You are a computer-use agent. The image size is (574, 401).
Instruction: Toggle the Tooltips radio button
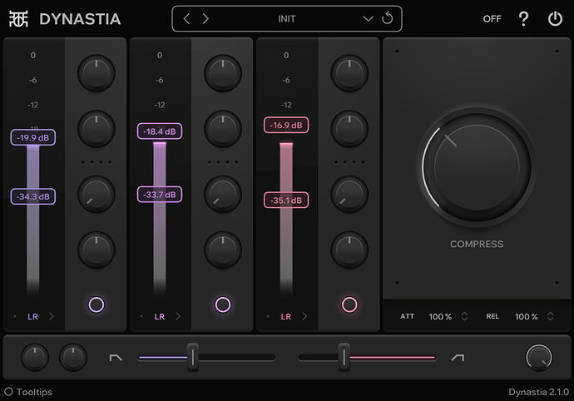[x=8, y=391]
